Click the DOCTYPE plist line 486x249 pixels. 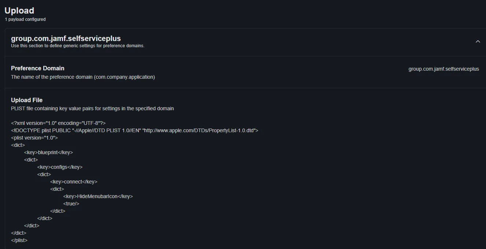point(135,130)
